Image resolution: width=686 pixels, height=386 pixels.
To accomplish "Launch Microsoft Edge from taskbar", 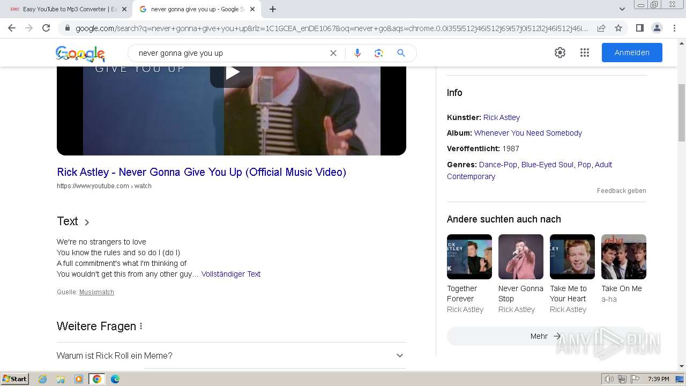I will pos(115,379).
